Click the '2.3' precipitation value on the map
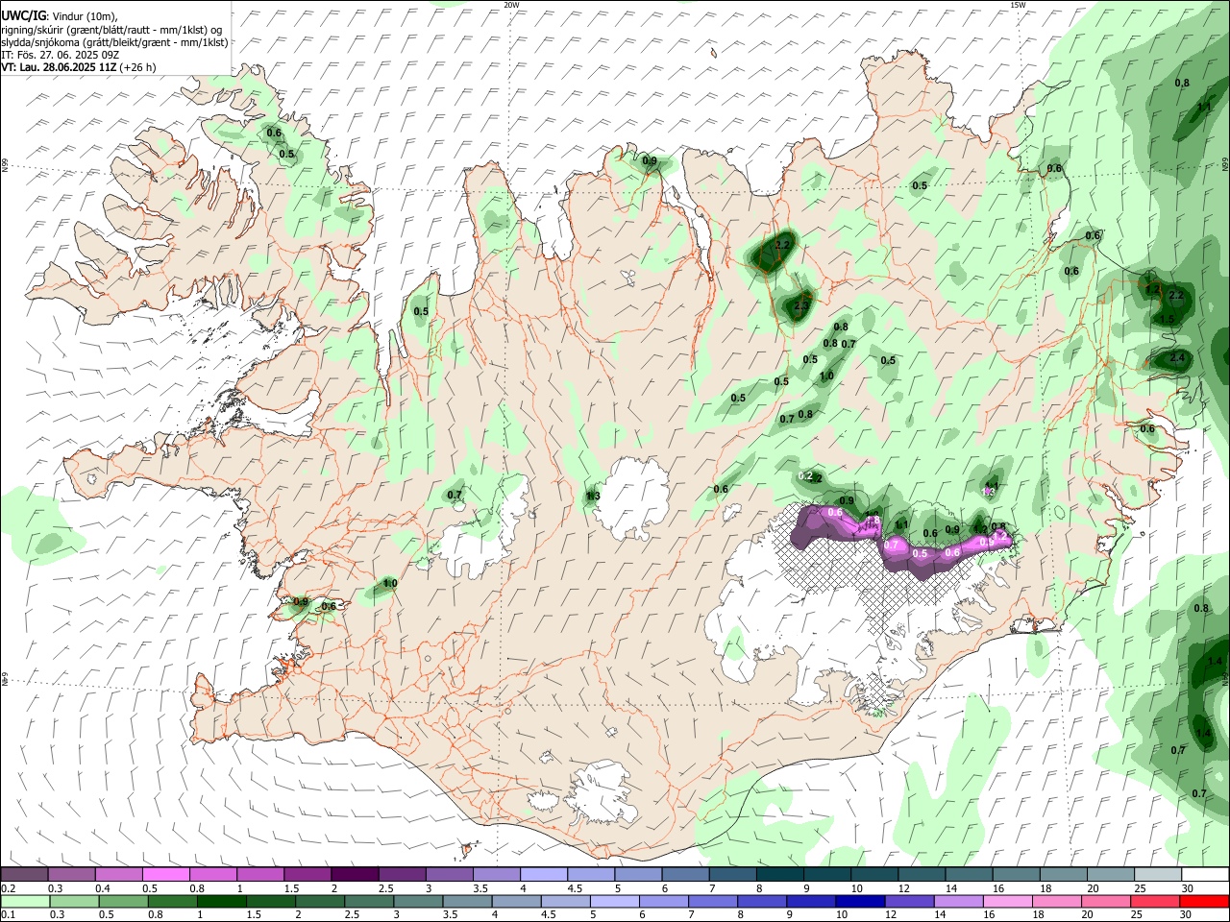Image resolution: width=1230 pixels, height=922 pixels. pyautogui.click(x=801, y=306)
